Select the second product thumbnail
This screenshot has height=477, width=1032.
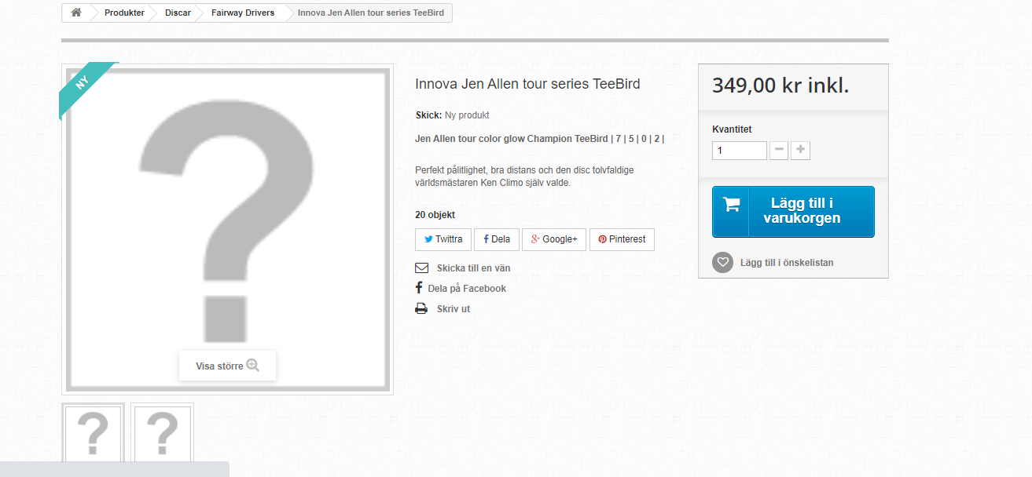pos(163,433)
